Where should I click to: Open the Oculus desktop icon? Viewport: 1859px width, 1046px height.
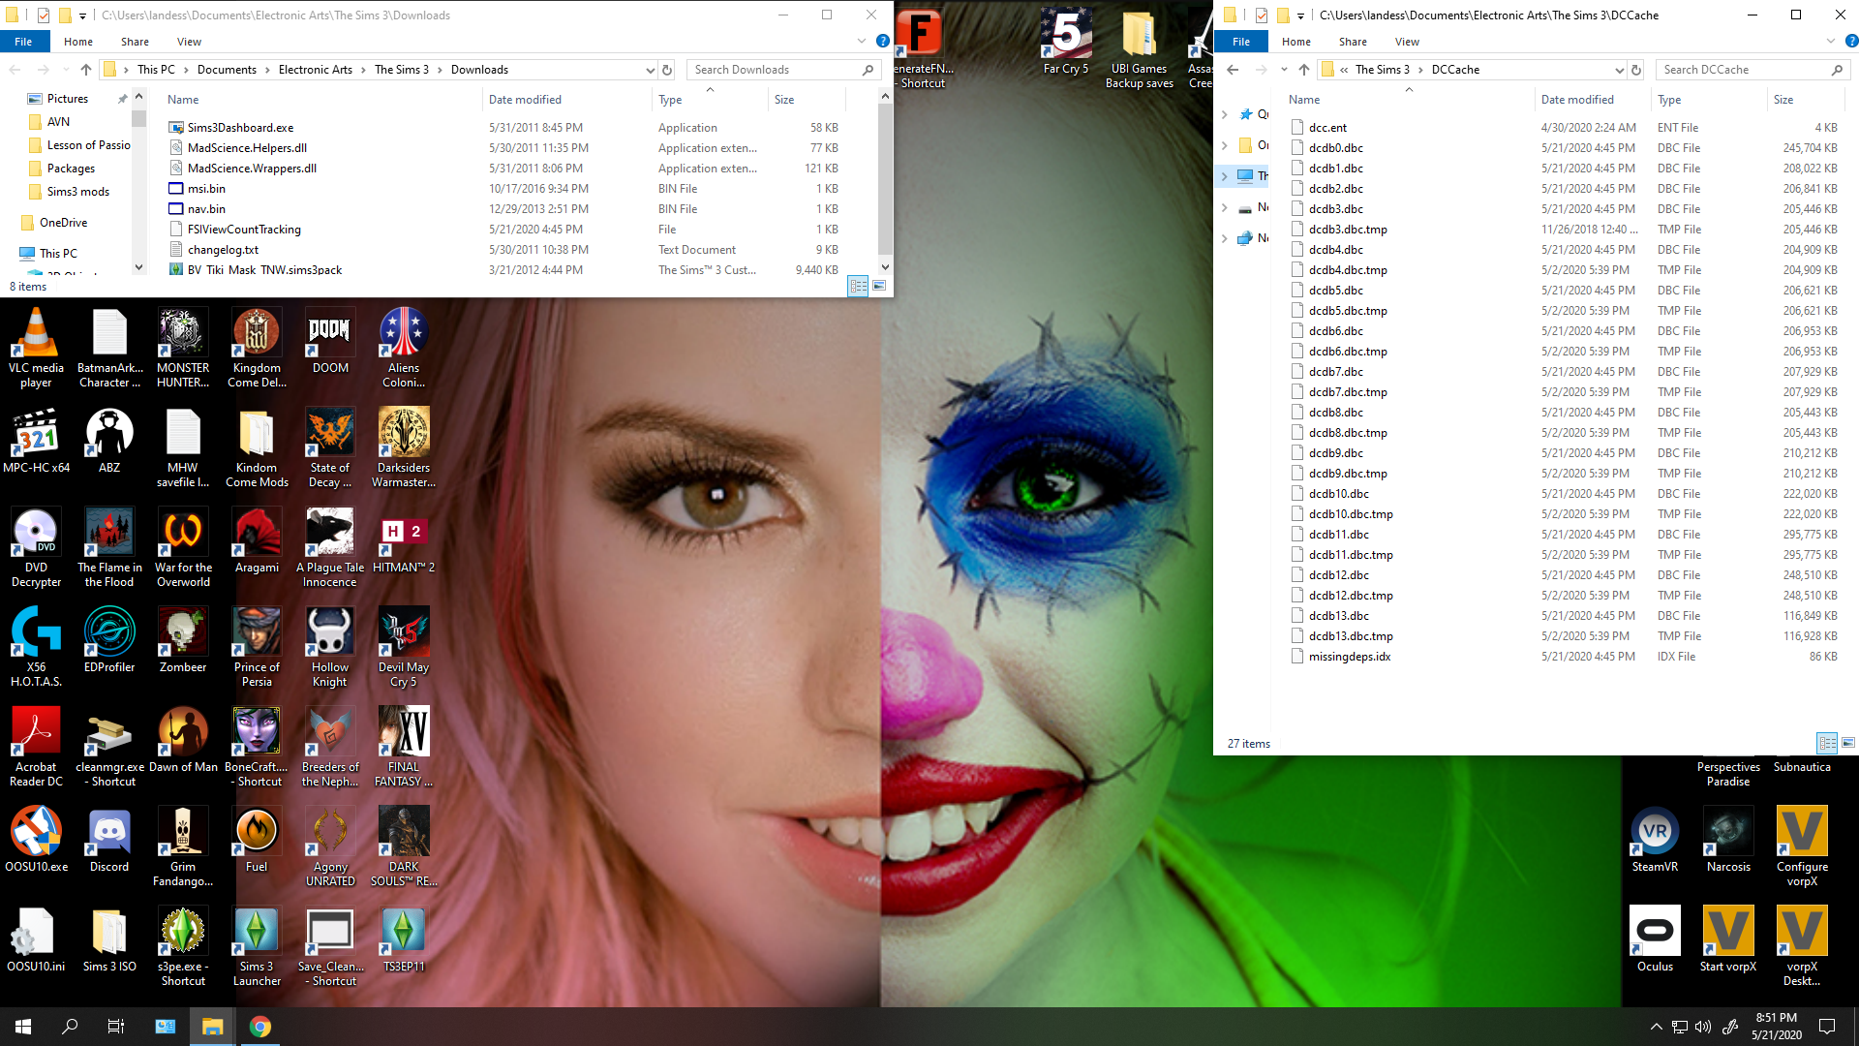1655,939
